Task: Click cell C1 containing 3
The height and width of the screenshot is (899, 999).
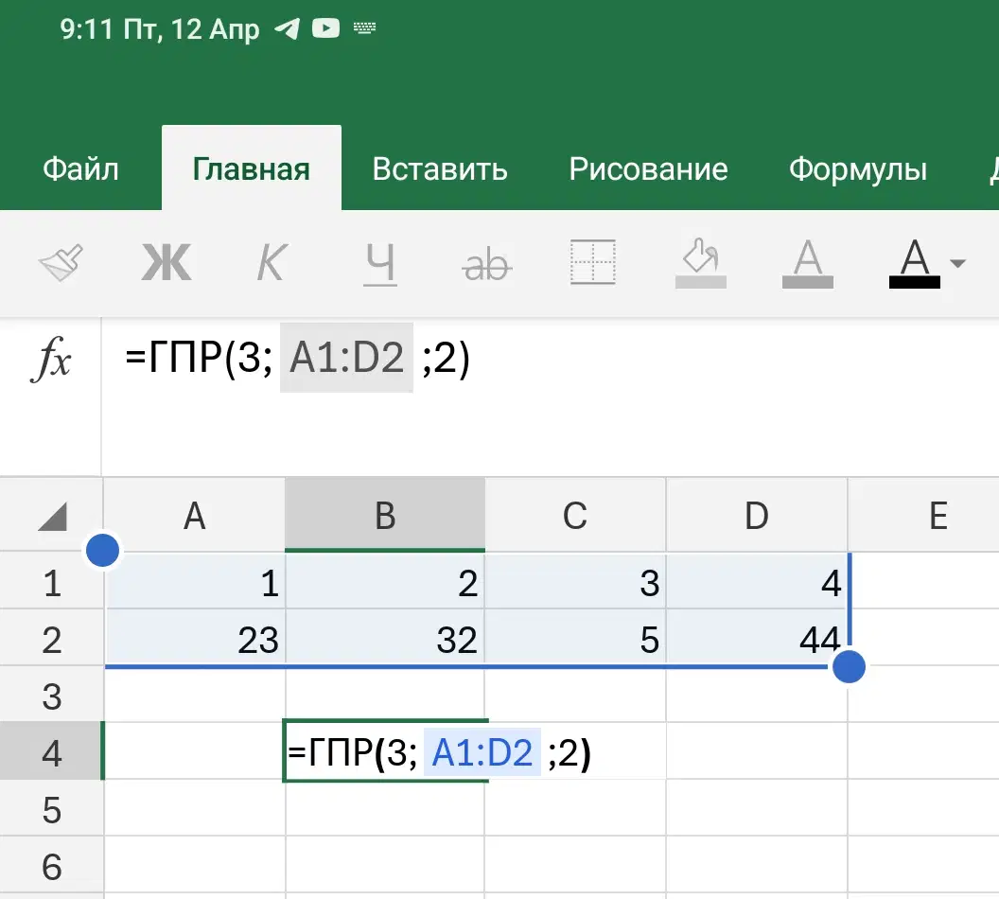Action: 575,582
